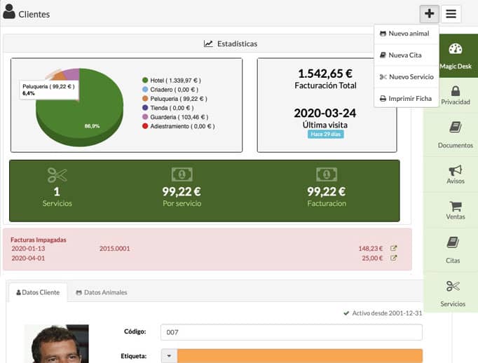Open the Ventas shopping cart section
This screenshot has width=478, height=363.
[455, 211]
